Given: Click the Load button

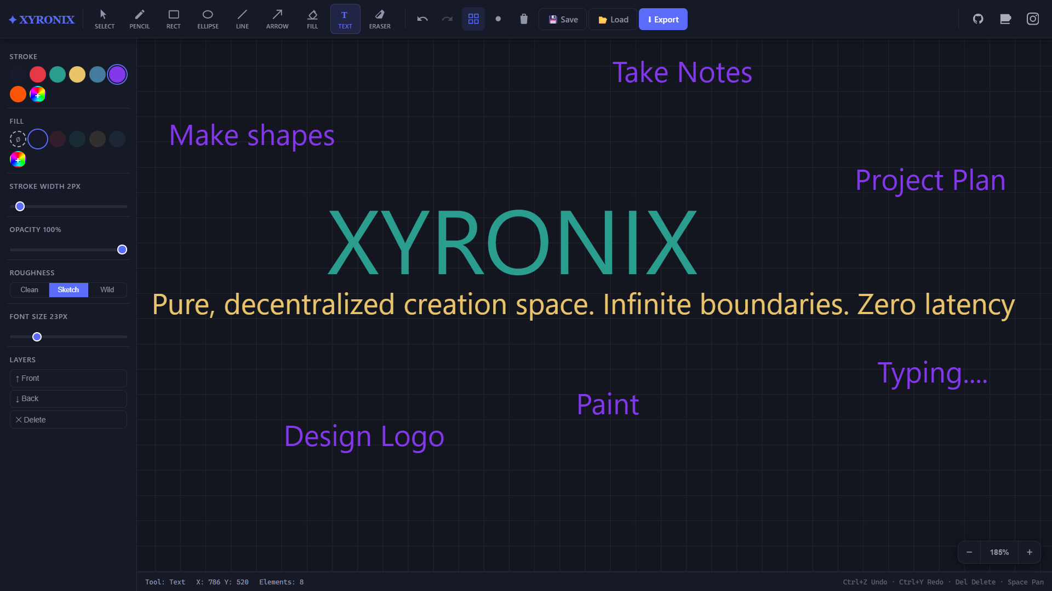Looking at the screenshot, I should click(612, 19).
